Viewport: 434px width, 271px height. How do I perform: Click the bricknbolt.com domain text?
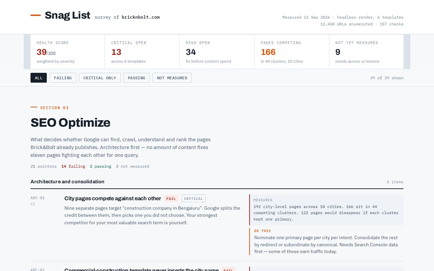click(x=141, y=17)
